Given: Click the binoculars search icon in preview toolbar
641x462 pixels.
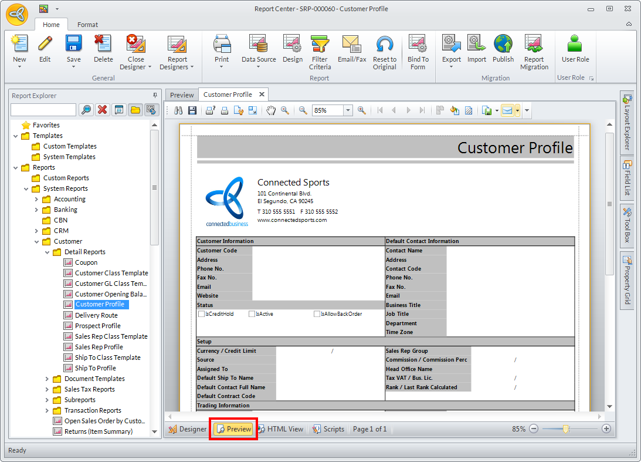Looking at the screenshot, I should 179,110.
